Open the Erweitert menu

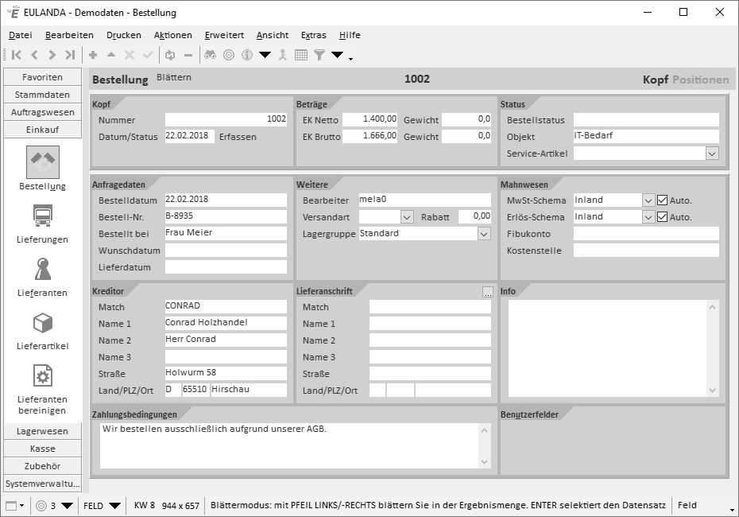pos(224,35)
